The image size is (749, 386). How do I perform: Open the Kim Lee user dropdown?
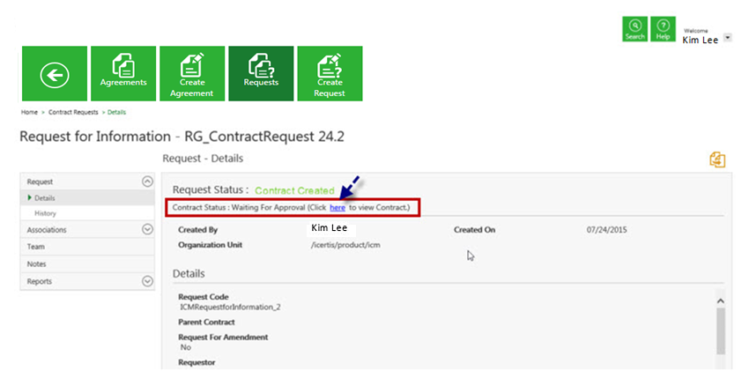727,38
